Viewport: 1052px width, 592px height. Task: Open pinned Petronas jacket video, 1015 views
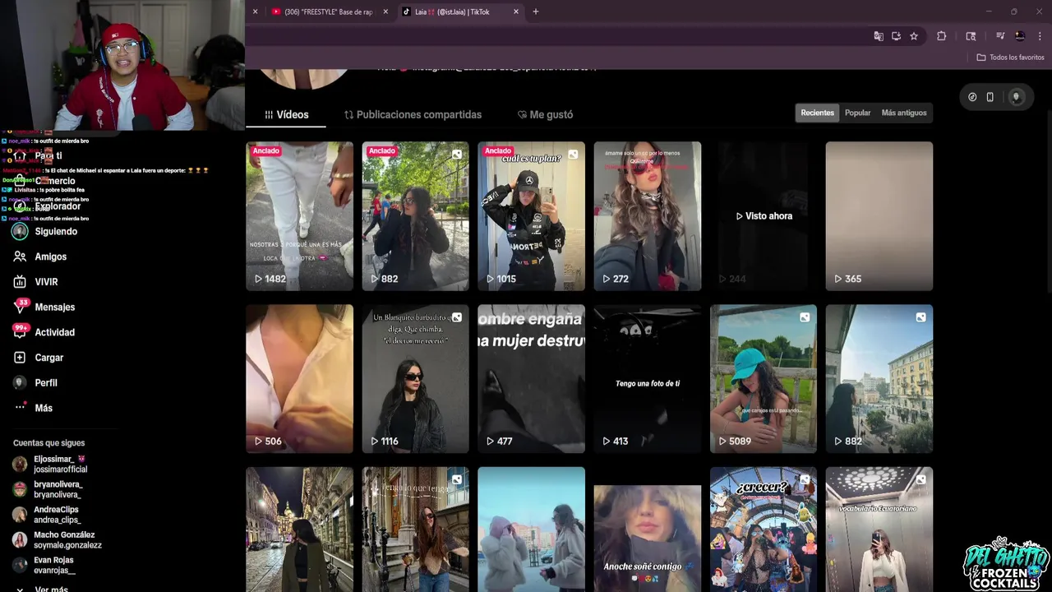(x=531, y=216)
